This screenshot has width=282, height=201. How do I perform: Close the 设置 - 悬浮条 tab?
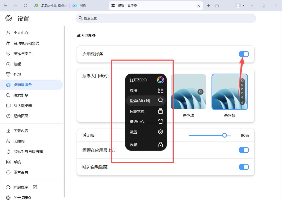tap(198, 6)
